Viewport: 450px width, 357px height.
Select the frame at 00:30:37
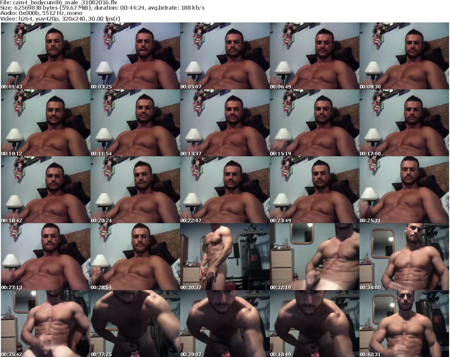pyautogui.click(x=225, y=257)
